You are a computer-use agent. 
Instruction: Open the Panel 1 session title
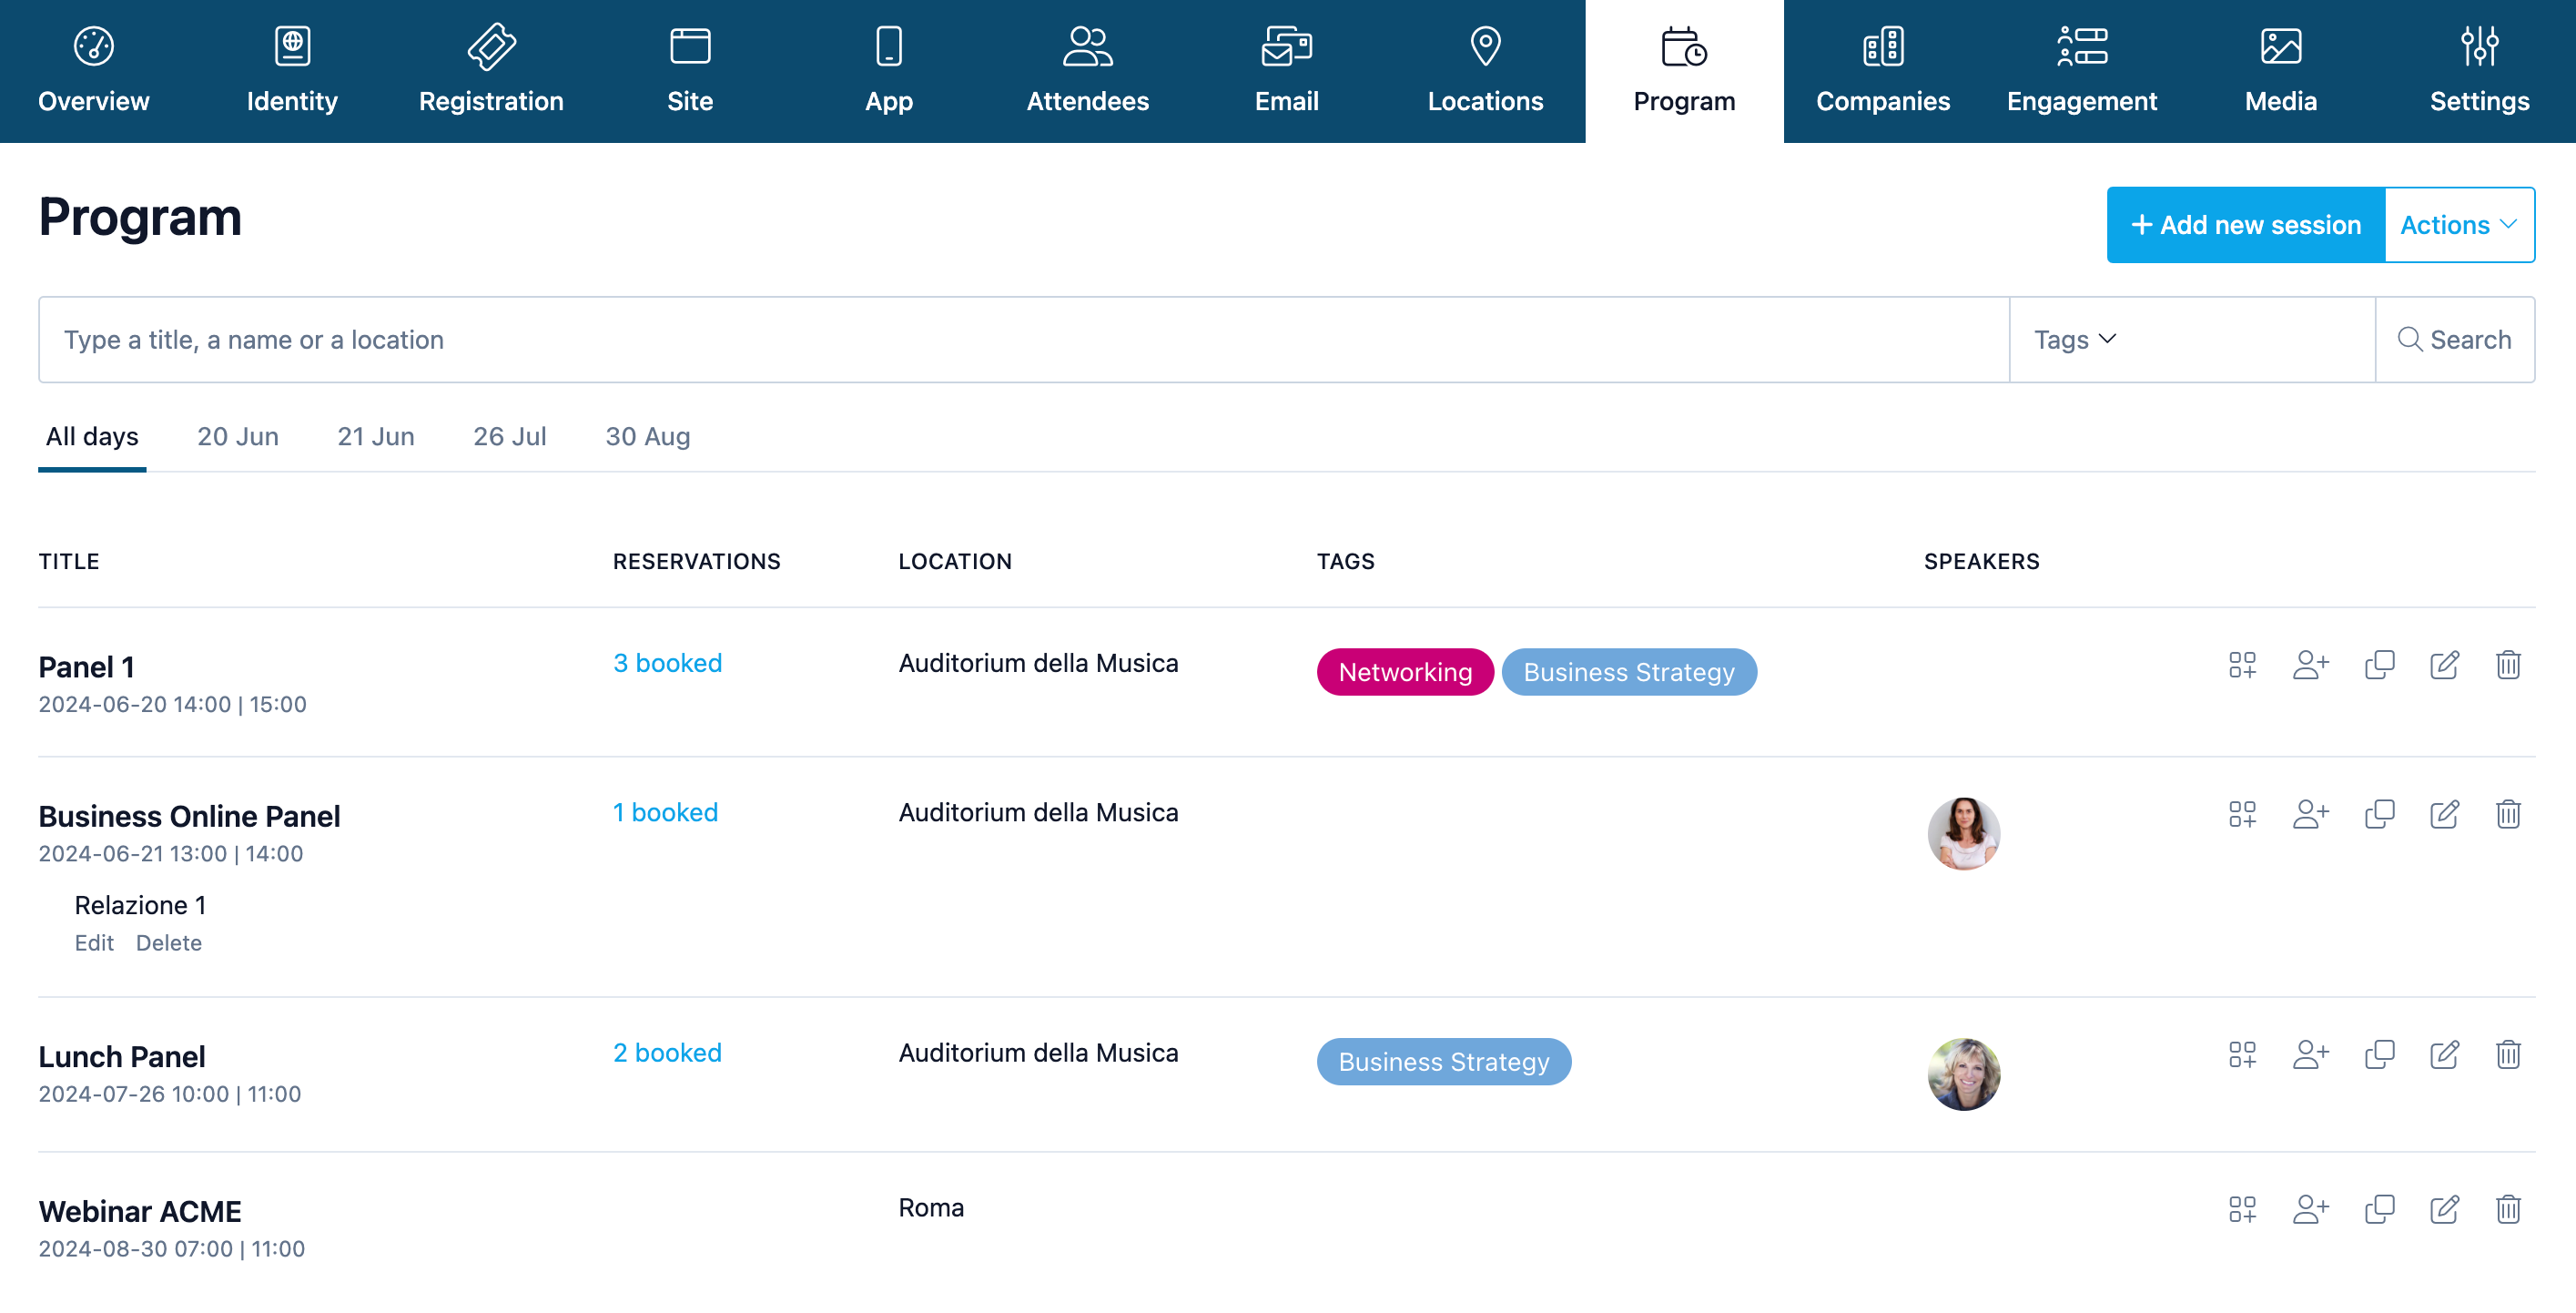coord(87,667)
